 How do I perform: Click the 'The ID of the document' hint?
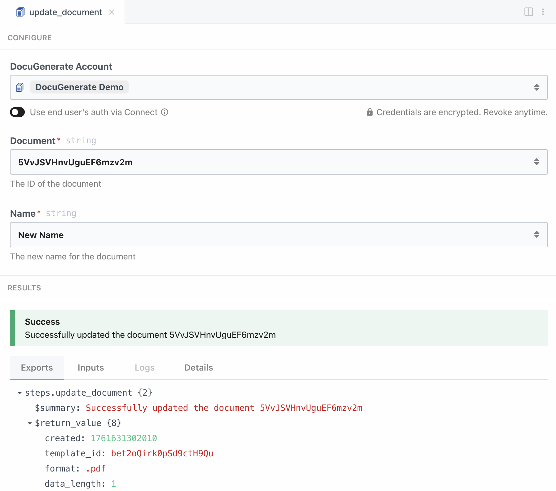[56, 184]
